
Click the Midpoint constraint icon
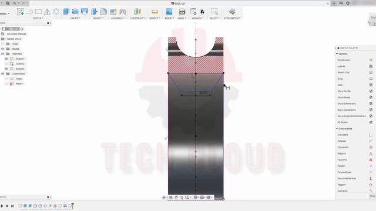click(x=371, y=154)
